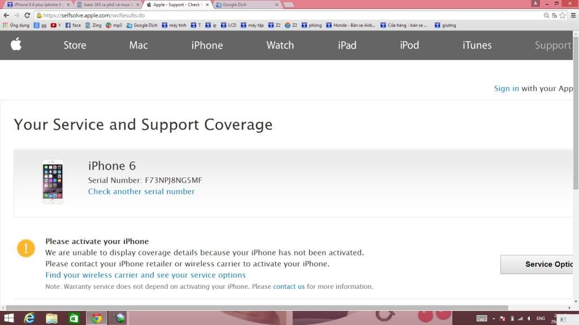This screenshot has width=579, height=325.
Task: Go back using the browser back arrow
Action: 6,15
